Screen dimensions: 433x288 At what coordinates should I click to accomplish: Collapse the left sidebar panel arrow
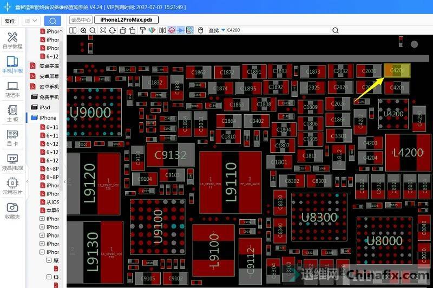[x=64, y=182]
